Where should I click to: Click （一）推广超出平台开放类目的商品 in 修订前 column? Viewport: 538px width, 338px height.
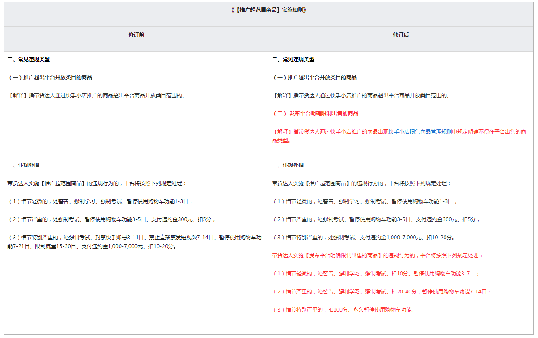(50, 78)
